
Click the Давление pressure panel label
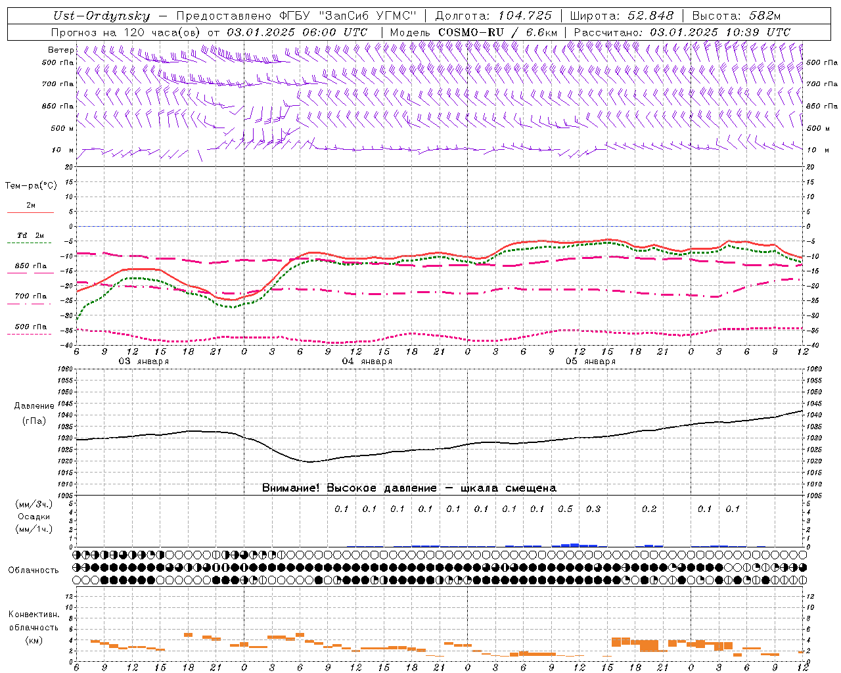(x=34, y=406)
